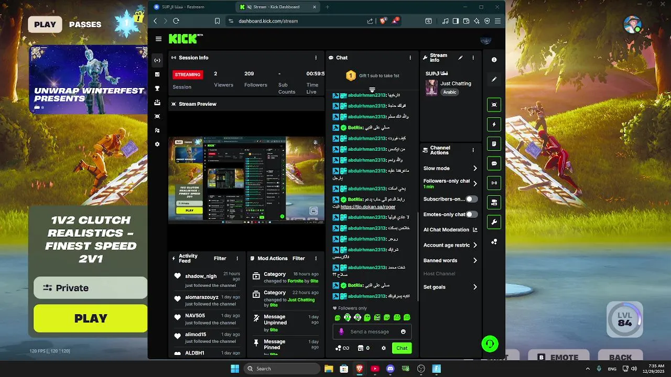Screen dimensions: 671x377
Task: Open chat settings gear beside Chat button
Action: click(384, 348)
